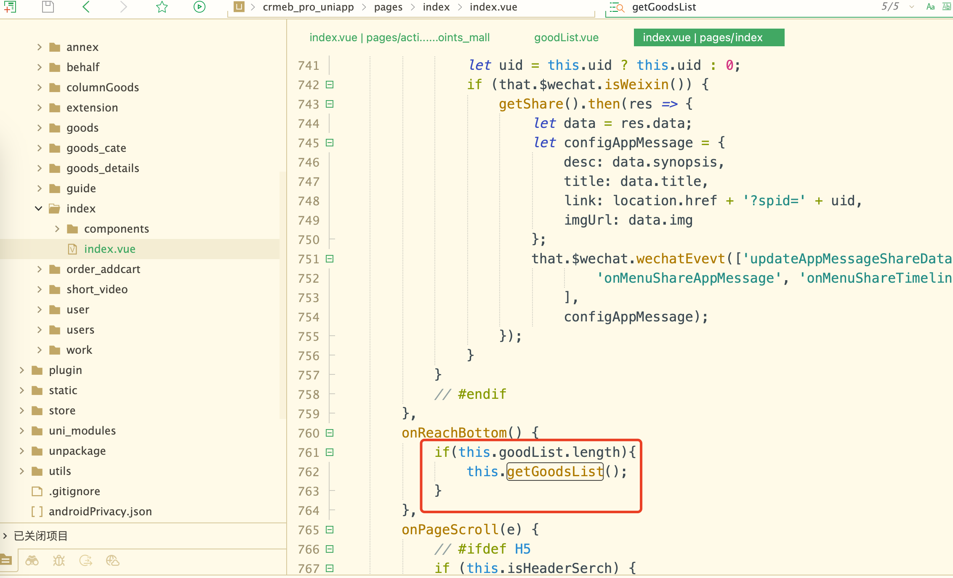Select uni_modules folder
This screenshot has height=578, width=953.
82,431
